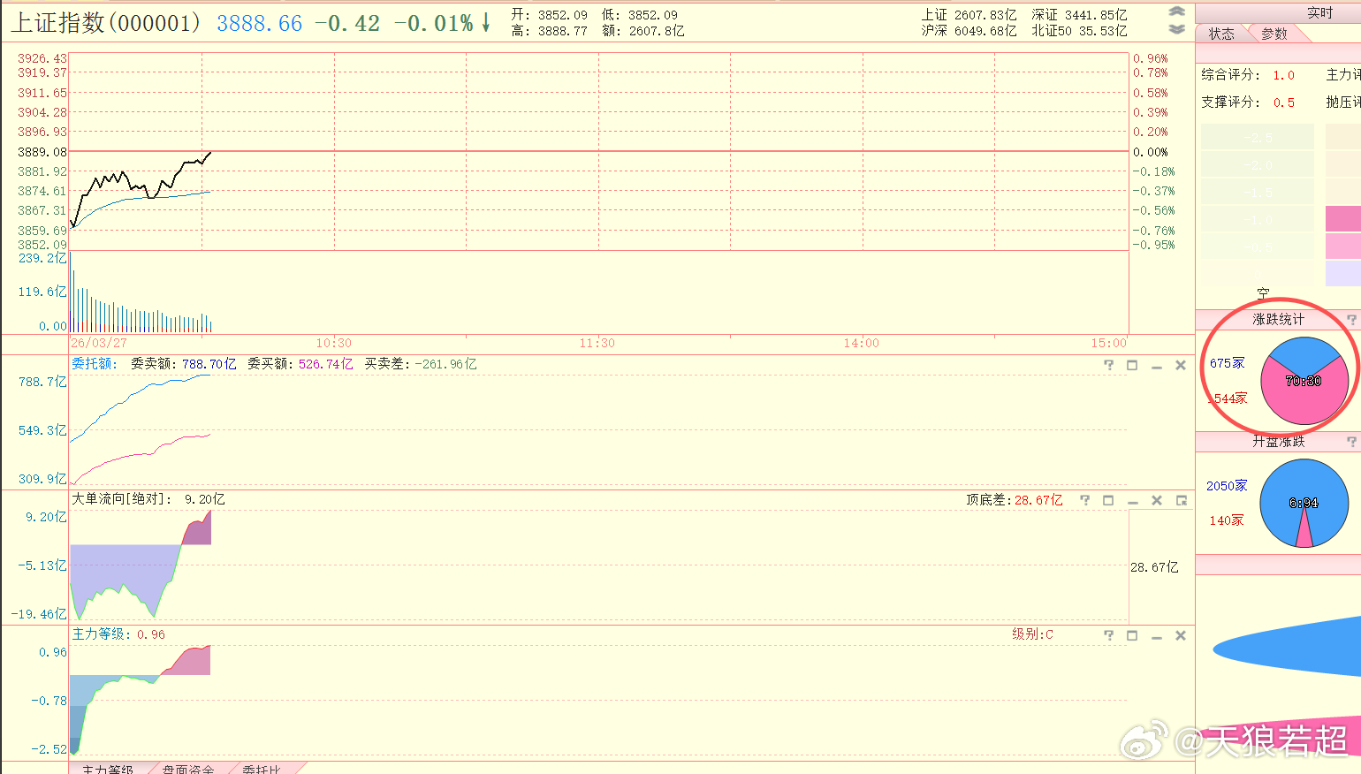Switch to the 状态 tab
The image size is (1361, 774).
coord(1221,34)
